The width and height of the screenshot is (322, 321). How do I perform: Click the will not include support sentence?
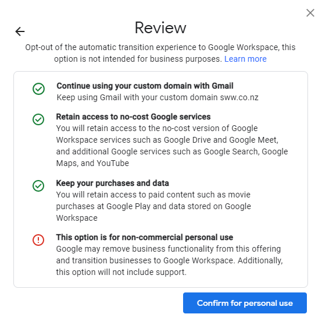[121, 272]
